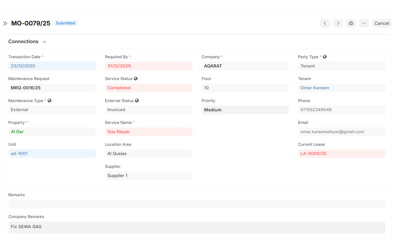Click the globe icon next to Service Status
The width and height of the screenshot is (396, 247).
[136, 79]
